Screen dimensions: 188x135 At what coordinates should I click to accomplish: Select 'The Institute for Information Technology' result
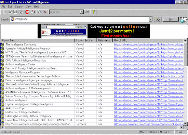click(34, 76)
